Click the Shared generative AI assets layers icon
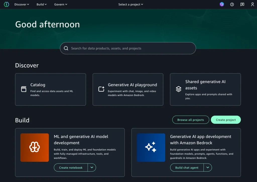Viewport: 257px width, 182px height. click(x=178, y=89)
